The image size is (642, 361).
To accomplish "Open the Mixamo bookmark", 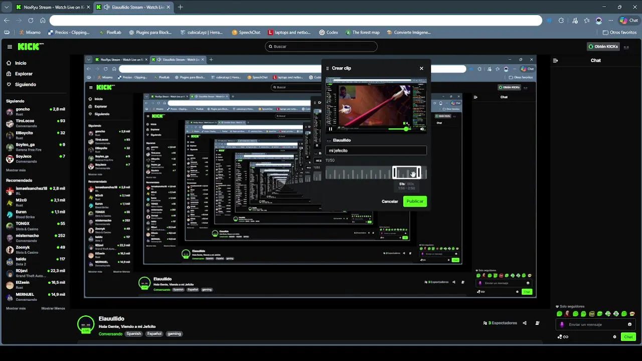I will point(30,32).
